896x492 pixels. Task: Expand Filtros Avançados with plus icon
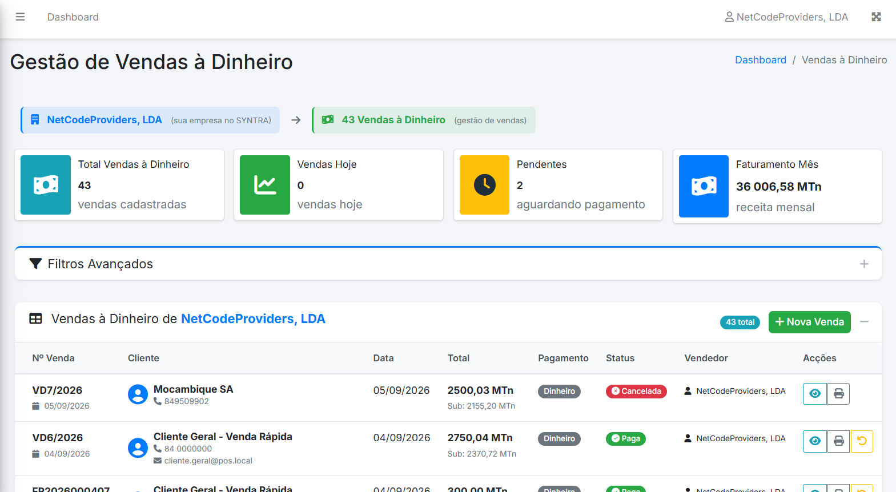click(864, 264)
